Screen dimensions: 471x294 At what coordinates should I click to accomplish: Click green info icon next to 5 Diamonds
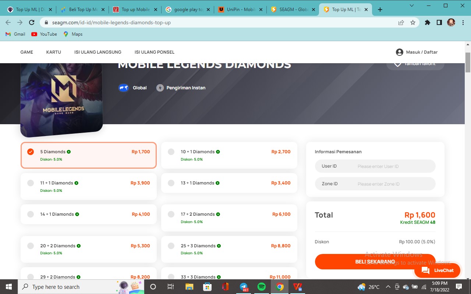pyautogui.click(x=69, y=152)
